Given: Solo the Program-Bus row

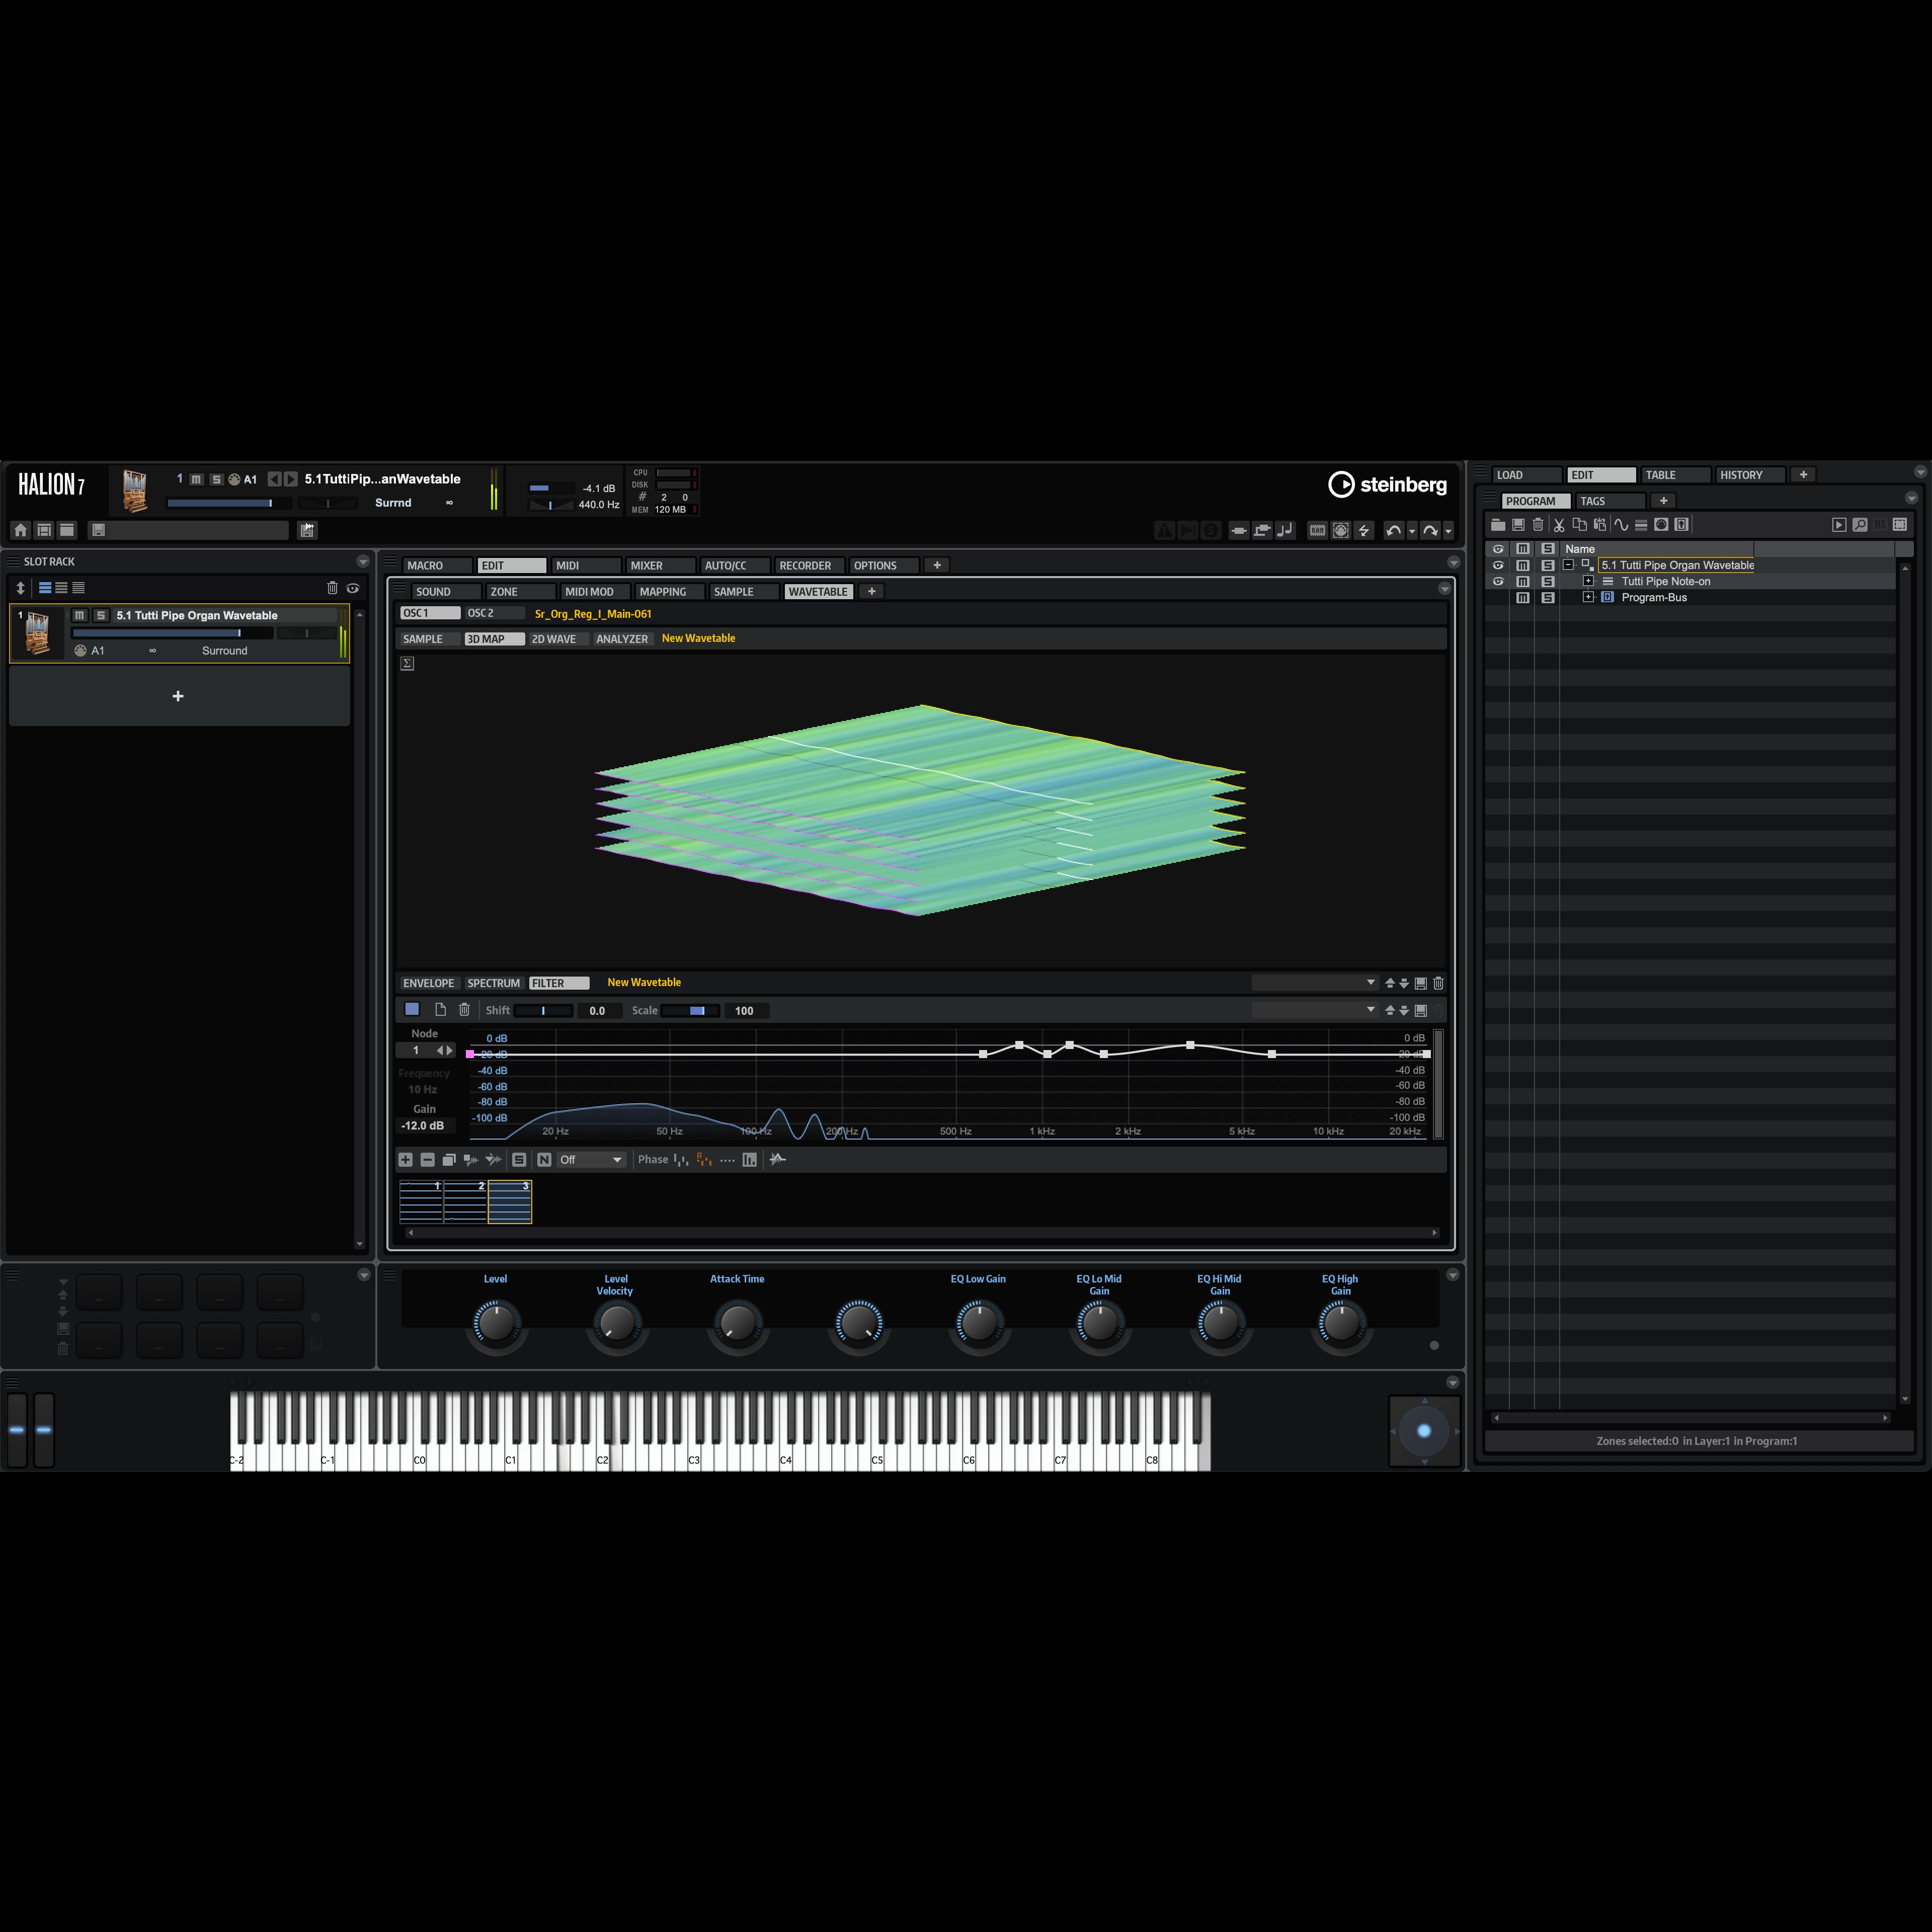Looking at the screenshot, I should coord(1548,597).
